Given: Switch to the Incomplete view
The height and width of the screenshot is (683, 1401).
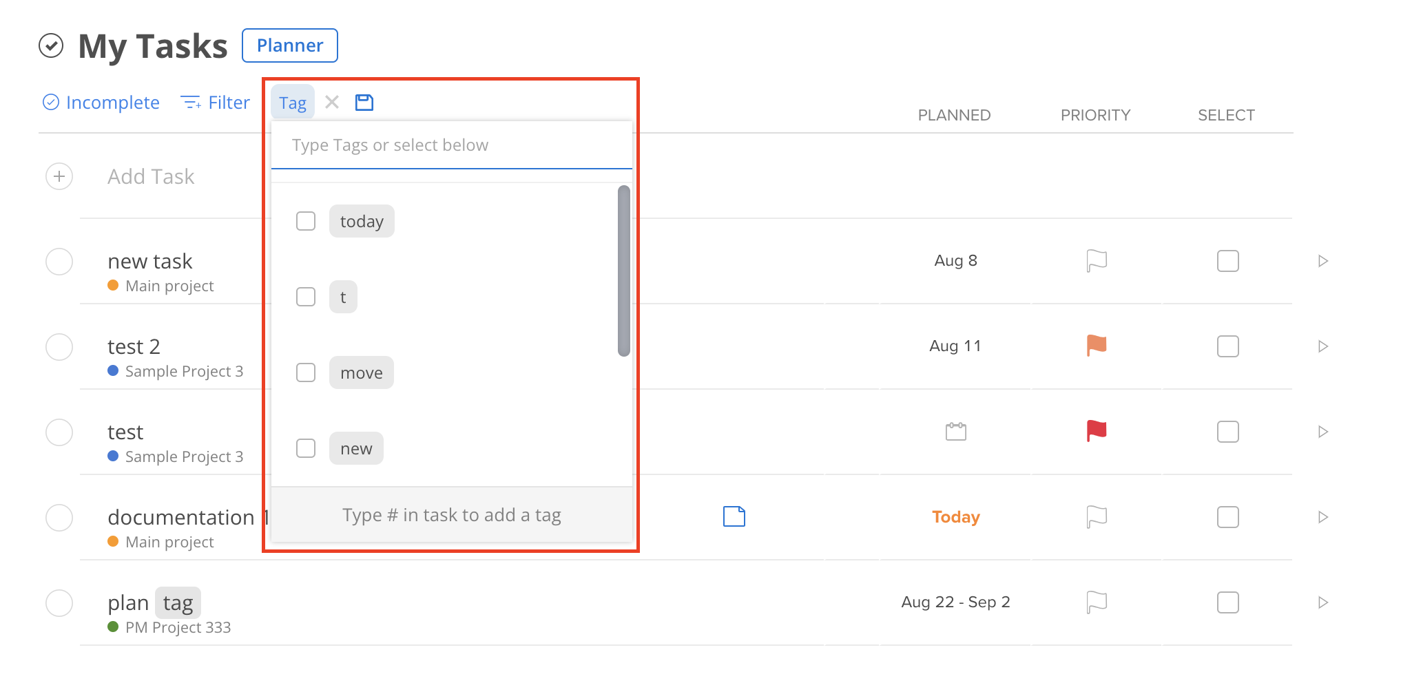Looking at the screenshot, I should click(101, 102).
